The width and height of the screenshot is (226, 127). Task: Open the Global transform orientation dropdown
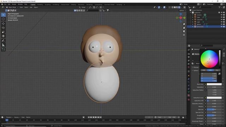[x=83, y=7]
